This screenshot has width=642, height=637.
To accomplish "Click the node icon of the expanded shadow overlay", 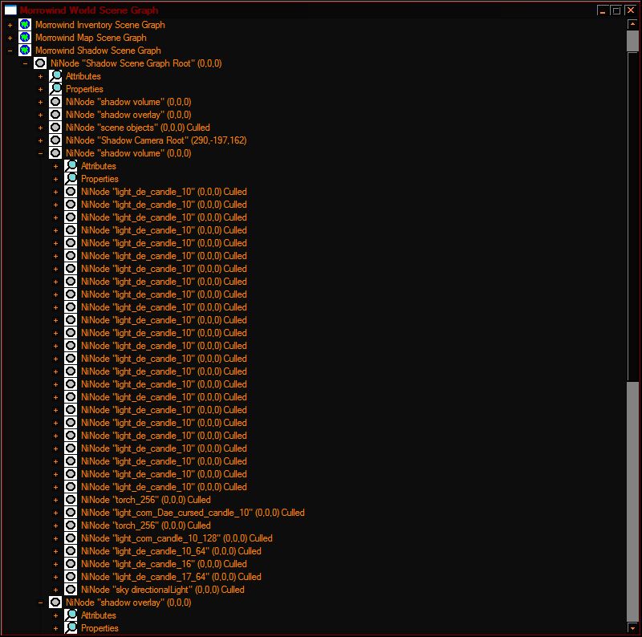I will point(55,603).
